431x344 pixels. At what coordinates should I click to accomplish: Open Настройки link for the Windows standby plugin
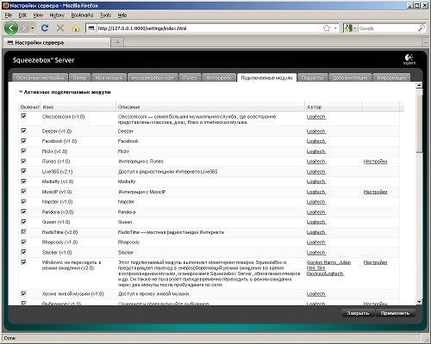tap(375, 262)
